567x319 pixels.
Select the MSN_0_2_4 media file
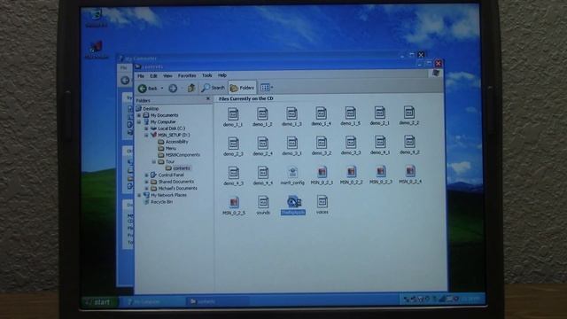pyautogui.click(x=410, y=171)
